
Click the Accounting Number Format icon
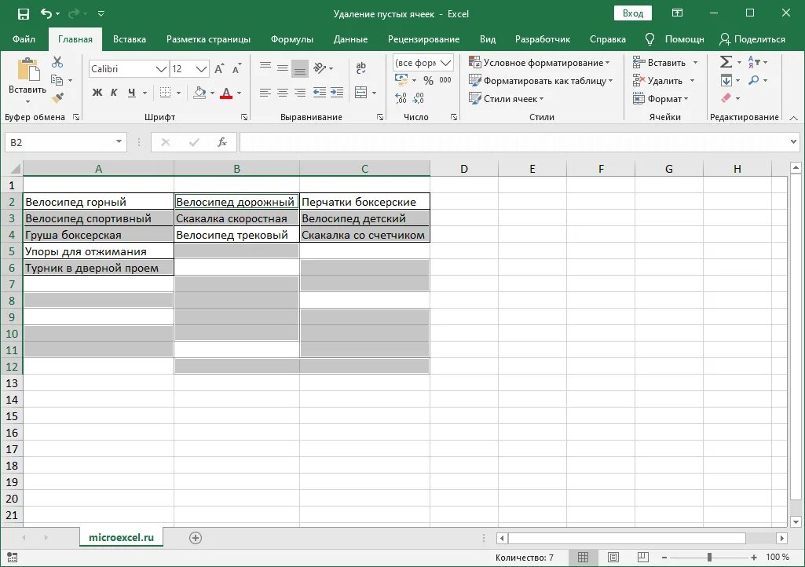(401, 80)
